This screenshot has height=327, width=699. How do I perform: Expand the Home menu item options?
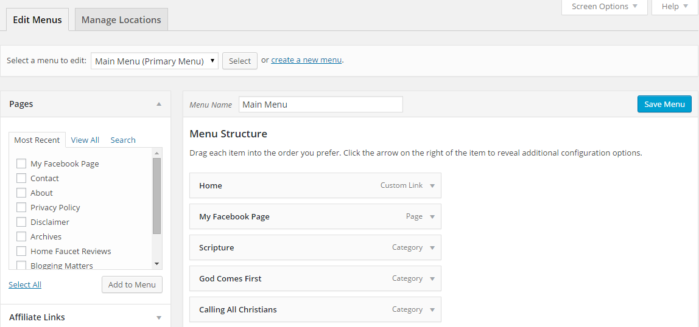pyautogui.click(x=432, y=186)
